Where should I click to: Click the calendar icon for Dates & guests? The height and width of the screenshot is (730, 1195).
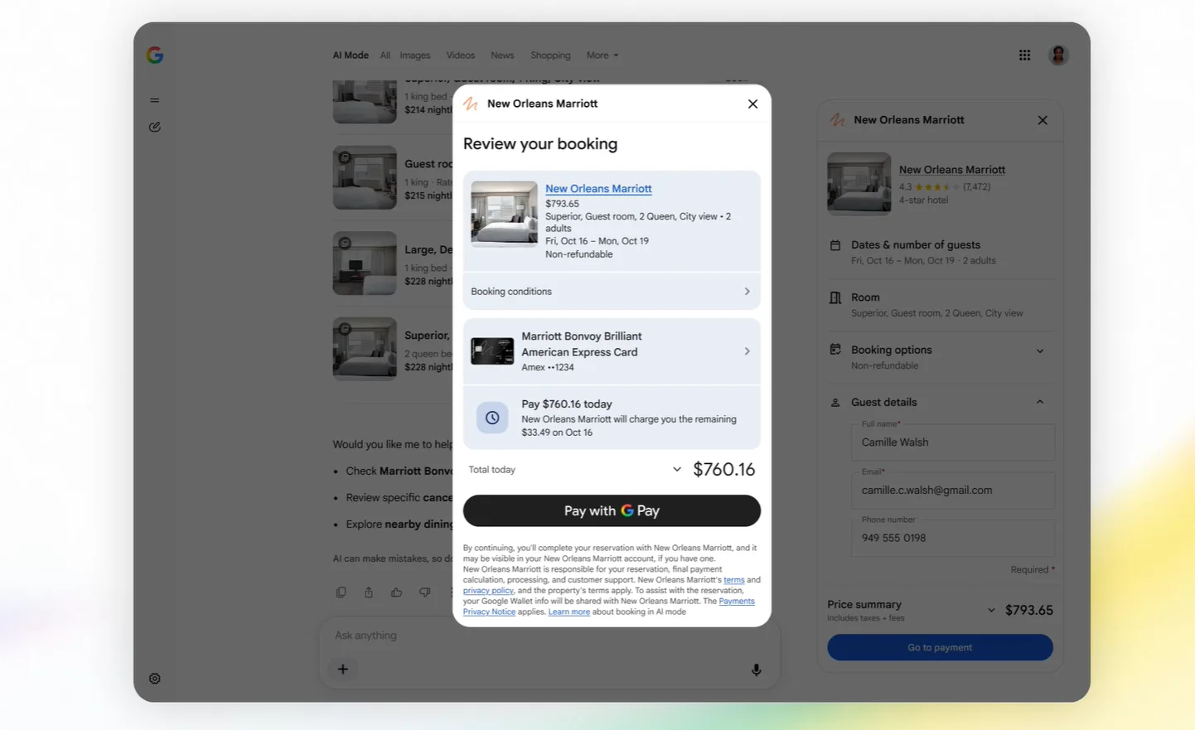point(835,245)
